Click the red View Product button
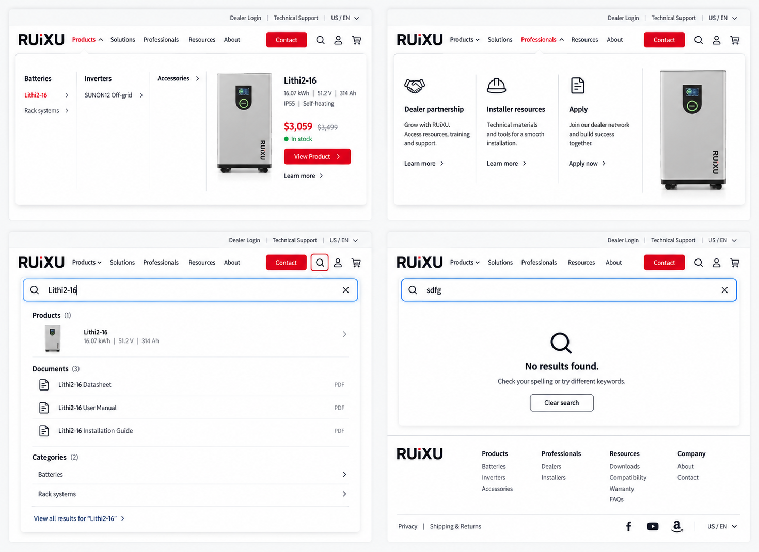The width and height of the screenshot is (759, 552). tap(317, 157)
